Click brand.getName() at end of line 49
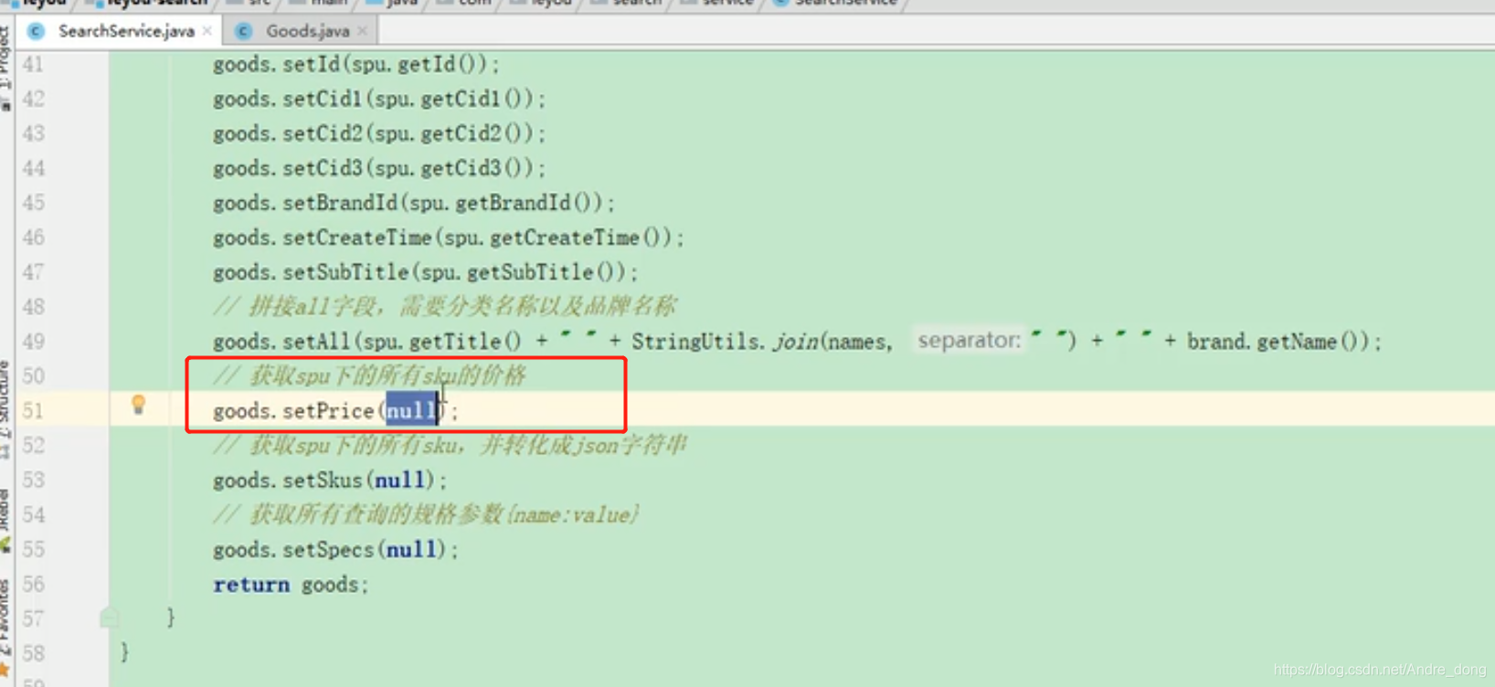Screen dimensions: 1495x687 (1277, 343)
